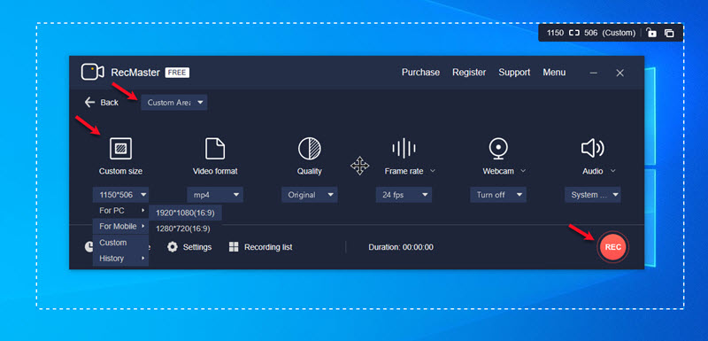This screenshot has width=708, height=341.
Task: Click the Video format label
Action: click(215, 171)
